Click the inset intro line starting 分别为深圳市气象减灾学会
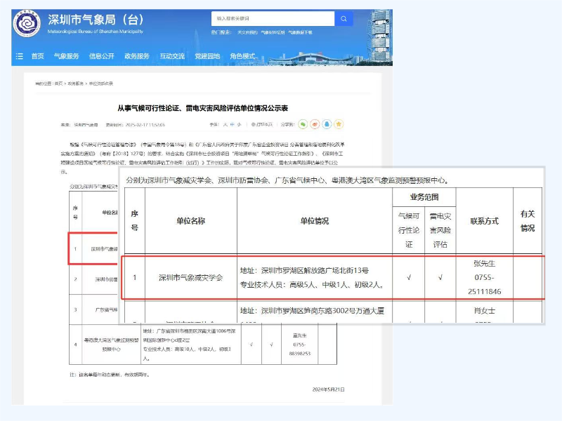 pyautogui.click(x=287, y=180)
